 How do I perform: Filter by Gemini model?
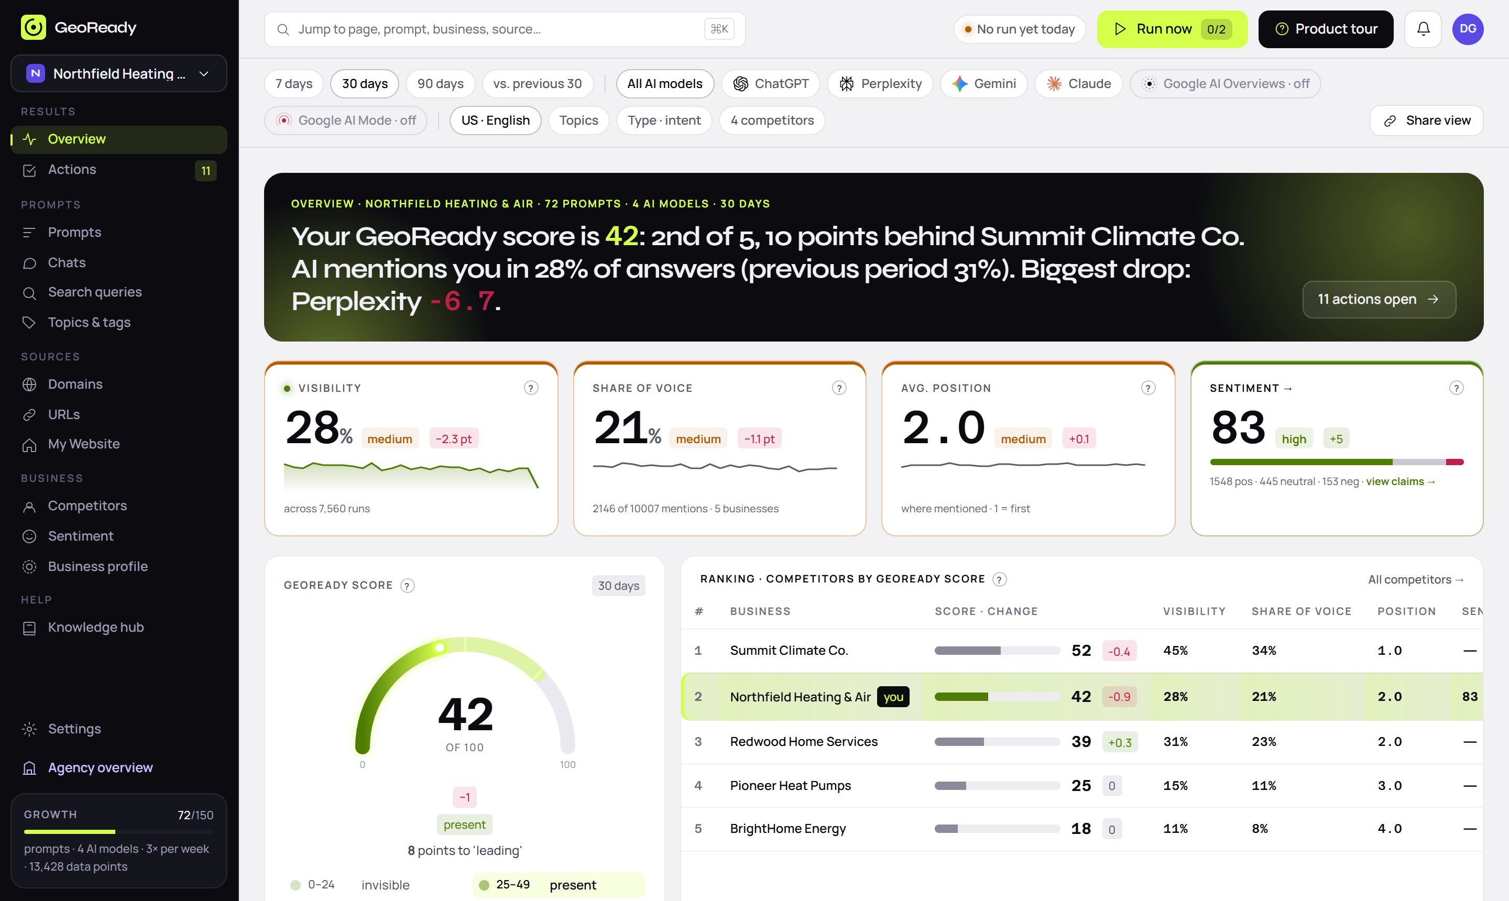pos(983,84)
